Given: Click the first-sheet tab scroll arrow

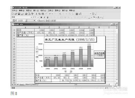Looking at the screenshot, I should pos(13,84).
